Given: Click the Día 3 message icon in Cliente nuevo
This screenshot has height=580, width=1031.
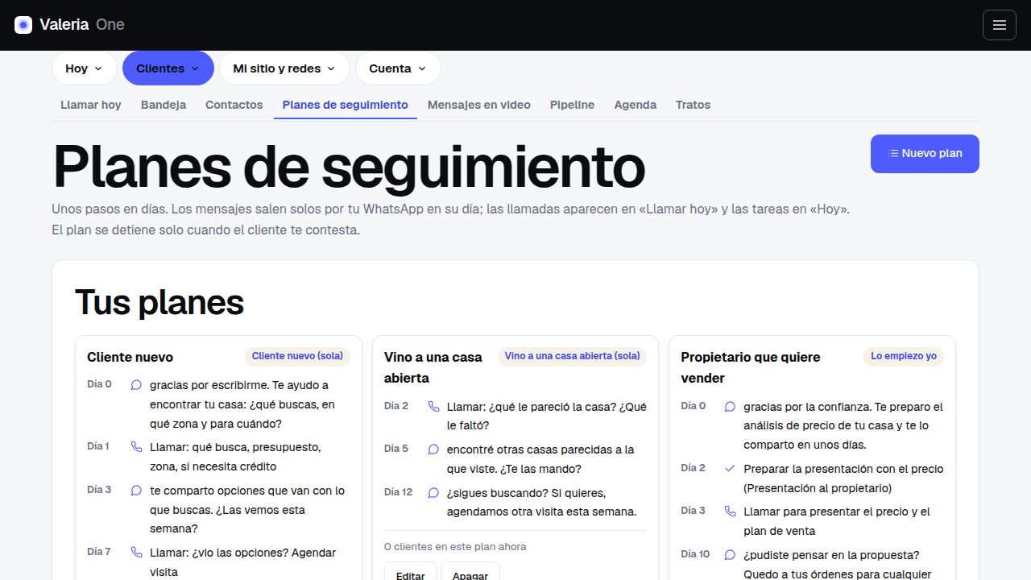Looking at the screenshot, I should coord(136,491).
